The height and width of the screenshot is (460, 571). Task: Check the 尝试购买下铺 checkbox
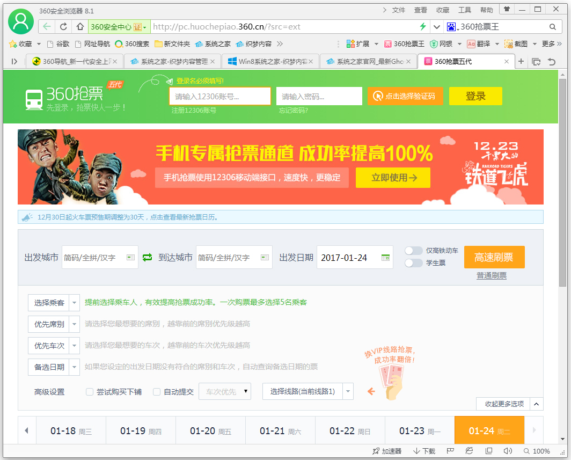[90, 392]
